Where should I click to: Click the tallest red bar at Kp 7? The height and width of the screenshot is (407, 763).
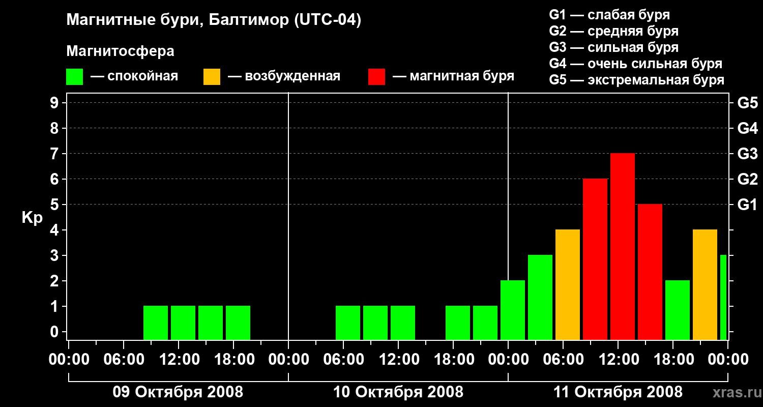623,246
